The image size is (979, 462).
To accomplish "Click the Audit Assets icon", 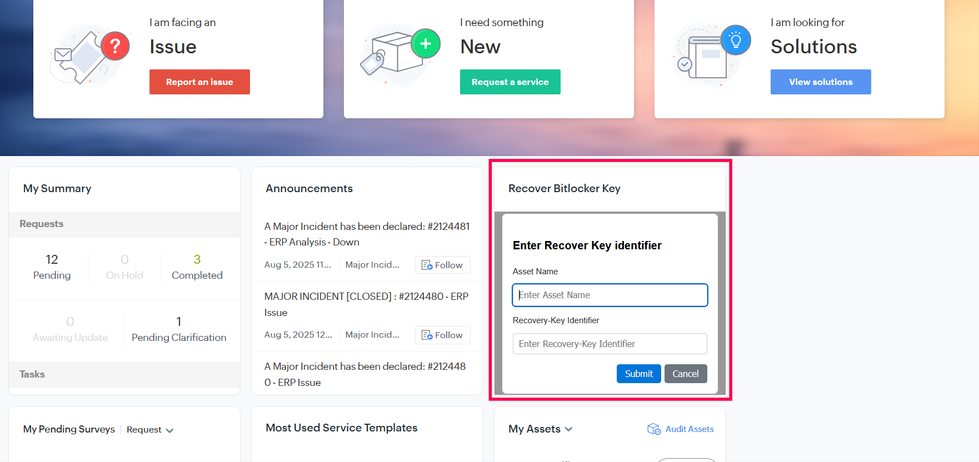I will point(654,429).
